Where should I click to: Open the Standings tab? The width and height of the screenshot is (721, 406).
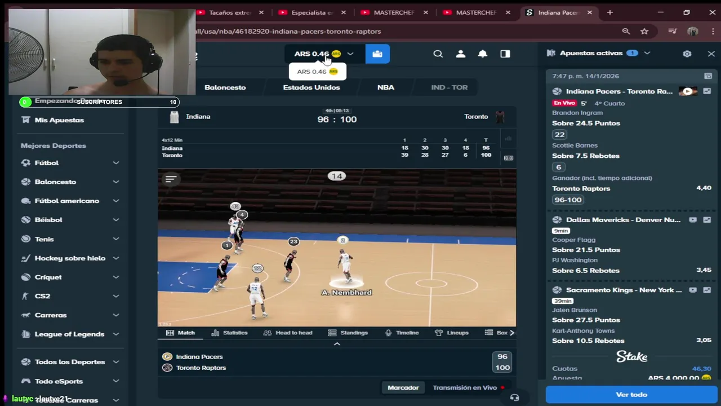click(348, 333)
